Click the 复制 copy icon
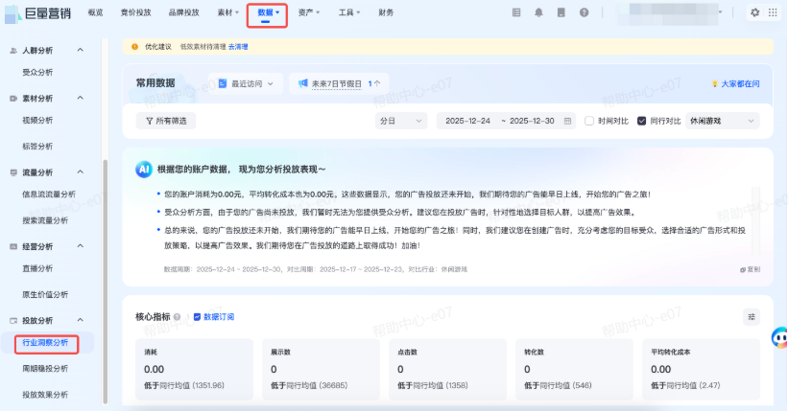788x411 pixels. (x=743, y=269)
